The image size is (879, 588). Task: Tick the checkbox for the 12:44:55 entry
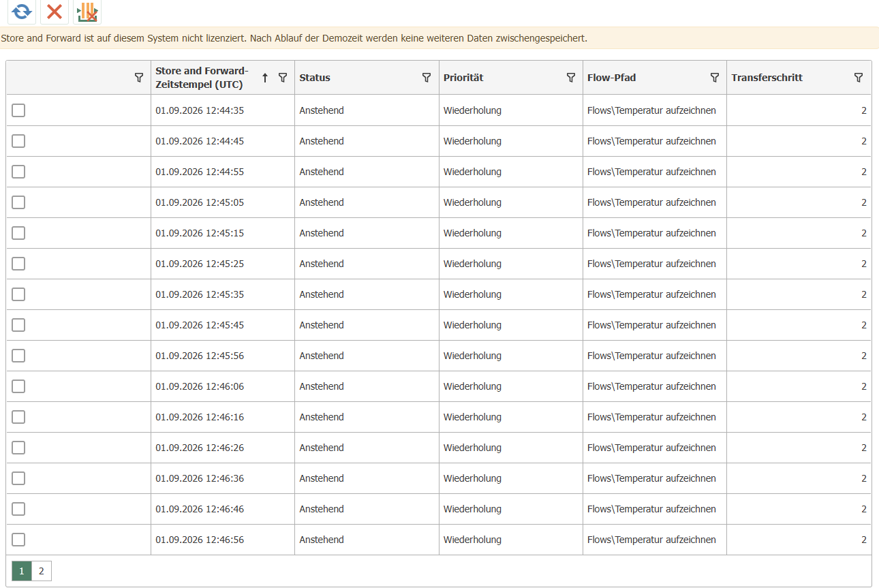(18, 172)
